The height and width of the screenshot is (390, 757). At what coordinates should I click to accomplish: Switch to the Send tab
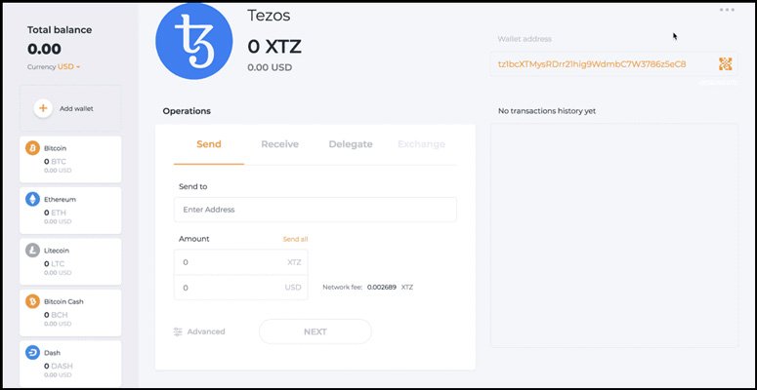(x=209, y=144)
